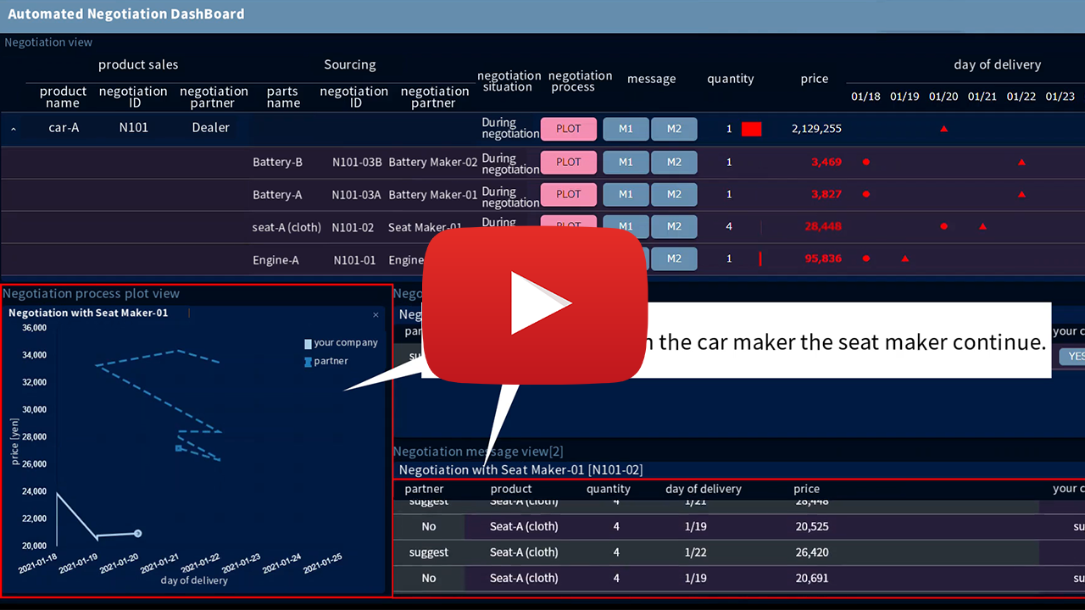
Task: Click the PLOT icon on the Battery-B row
Action: [568, 162]
